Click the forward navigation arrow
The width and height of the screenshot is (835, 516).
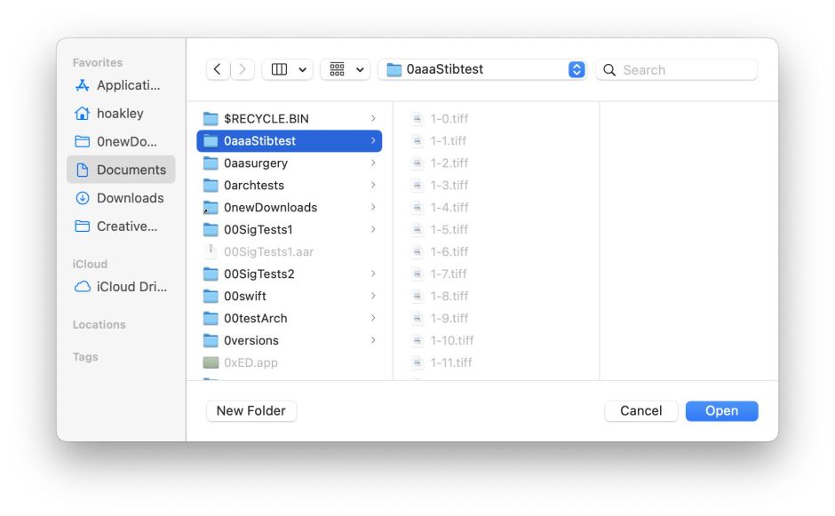tap(243, 69)
